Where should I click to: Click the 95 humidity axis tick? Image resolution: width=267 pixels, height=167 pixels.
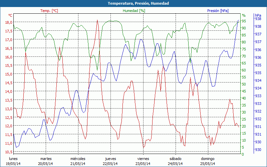tap(244, 21)
